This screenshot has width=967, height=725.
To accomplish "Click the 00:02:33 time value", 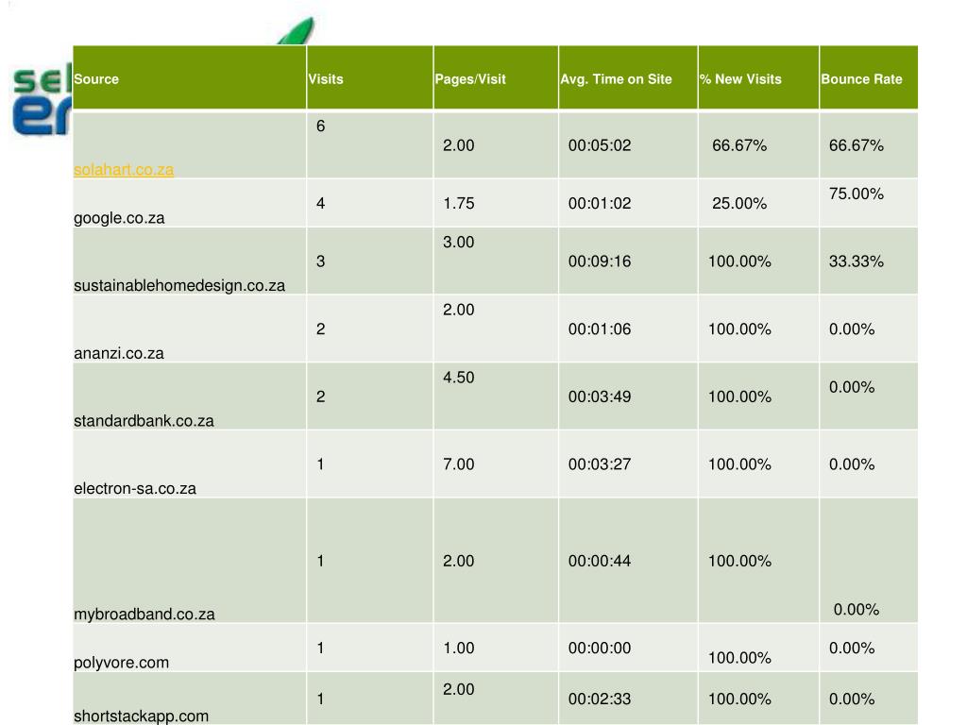I will click(600, 700).
